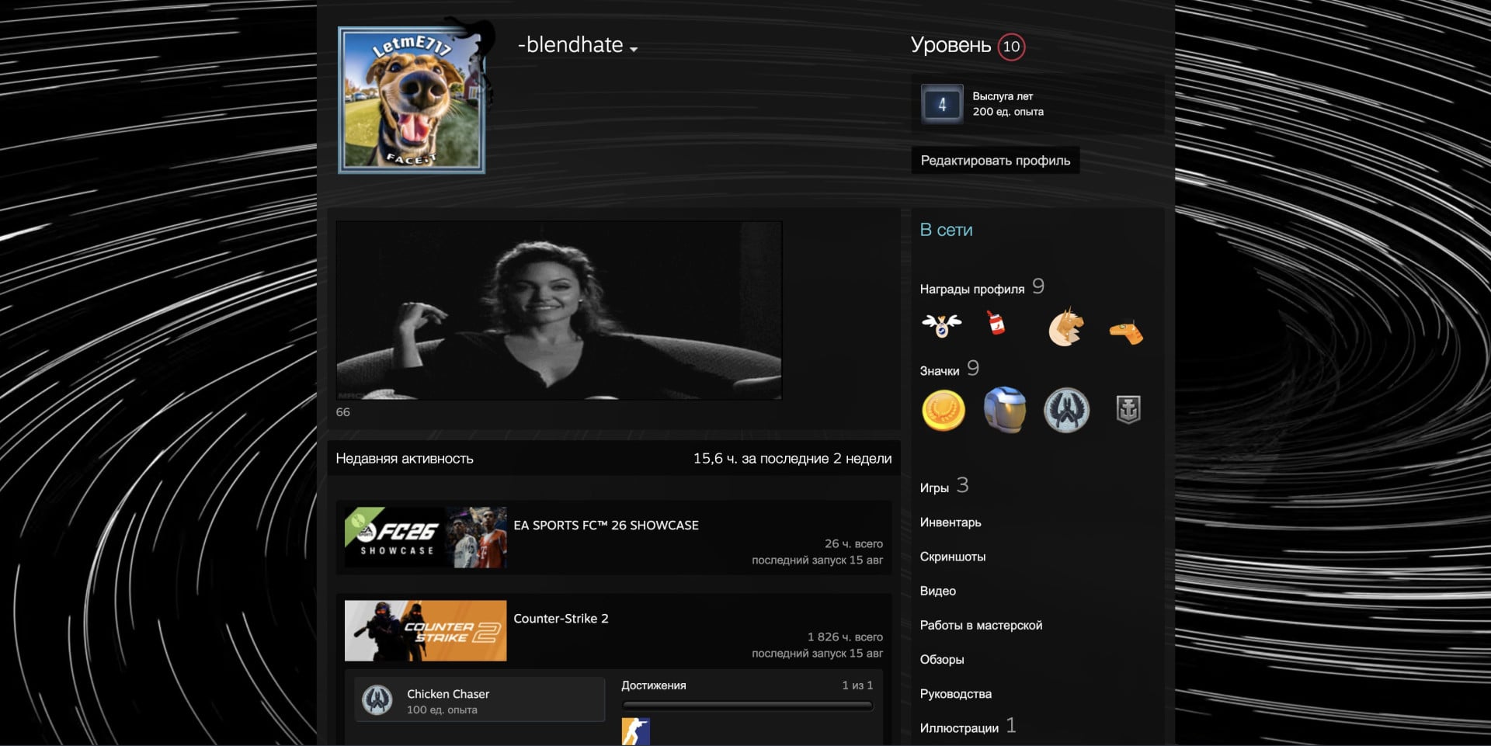Click the Недавняя активность header
This screenshot has height=746, width=1491.
404,459
